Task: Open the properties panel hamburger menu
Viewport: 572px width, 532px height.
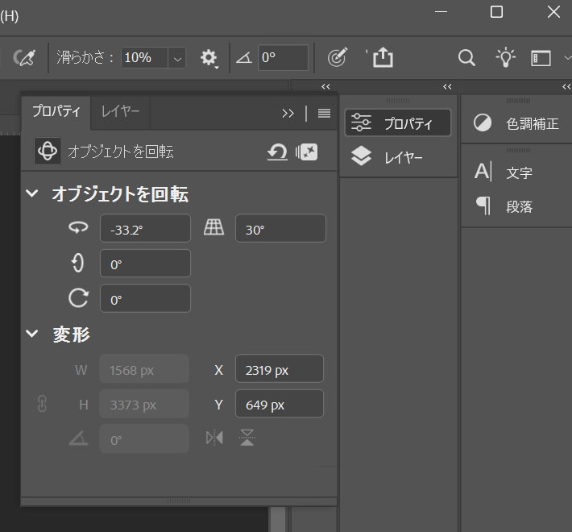Action: point(324,114)
